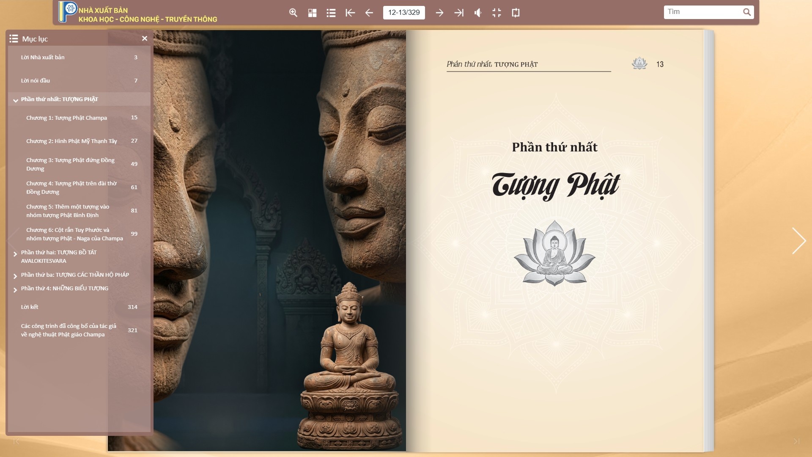This screenshot has height=457, width=812.
Task: Open Chương 1: Tượng Phật Champa
Action: pyautogui.click(x=66, y=118)
